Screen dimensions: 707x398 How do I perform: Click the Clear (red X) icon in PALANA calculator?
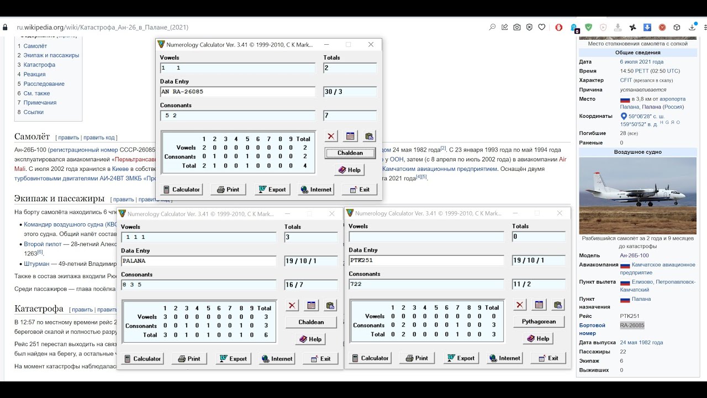(x=292, y=305)
